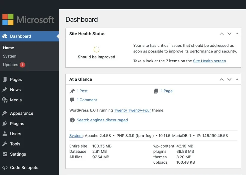This screenshot has height=175, width=246.
Task: Follow the Site Health screen link
Action: (209, 61)
